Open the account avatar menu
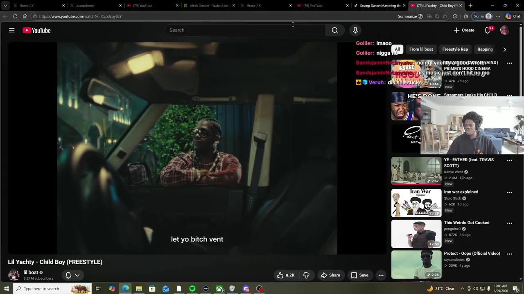 (504, 30)
